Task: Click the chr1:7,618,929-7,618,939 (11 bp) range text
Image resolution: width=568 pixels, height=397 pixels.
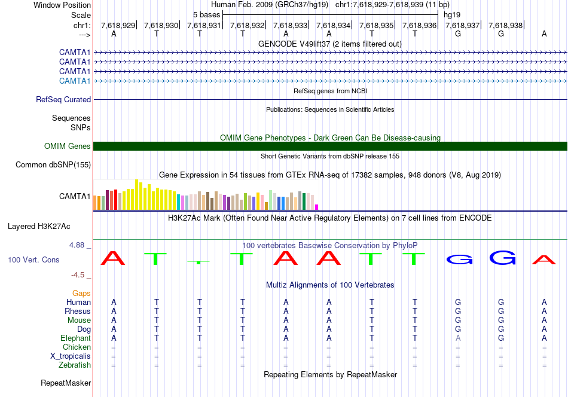Action: pyautogui.click(x=392, y=5)
